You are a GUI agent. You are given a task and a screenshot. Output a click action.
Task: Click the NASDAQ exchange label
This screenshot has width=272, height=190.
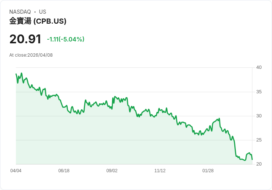[20, 12]
